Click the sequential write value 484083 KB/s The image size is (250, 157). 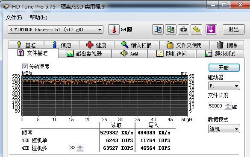tap(154, 133)
